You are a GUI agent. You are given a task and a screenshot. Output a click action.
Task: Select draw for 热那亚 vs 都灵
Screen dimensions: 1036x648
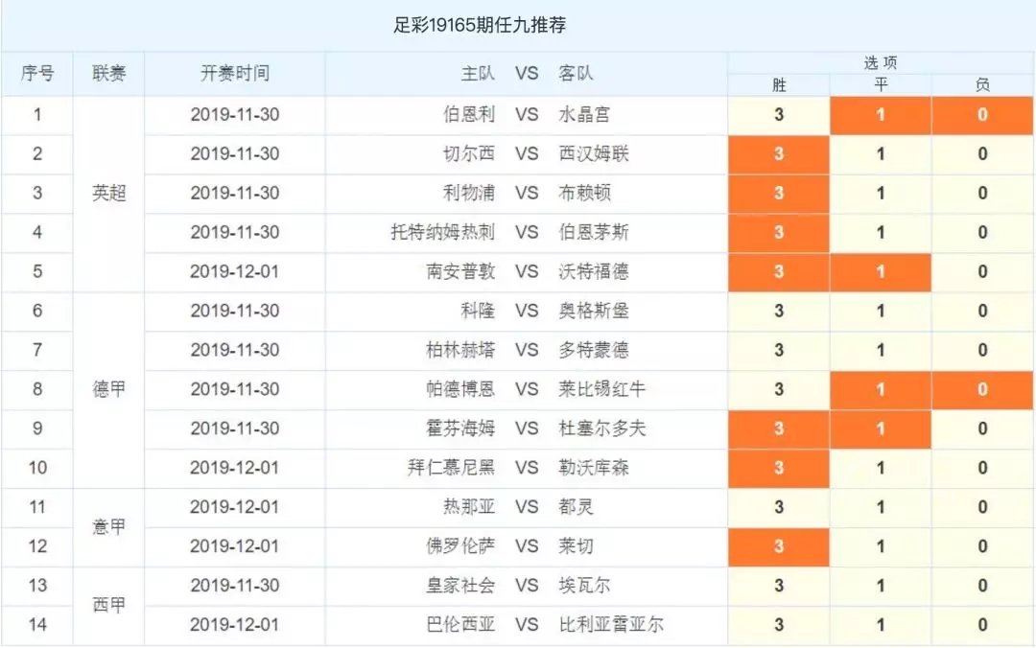[881, 507]
